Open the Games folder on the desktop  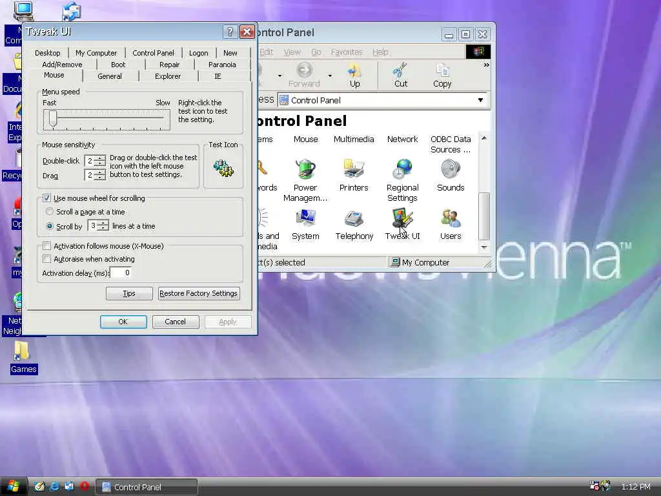22,351
